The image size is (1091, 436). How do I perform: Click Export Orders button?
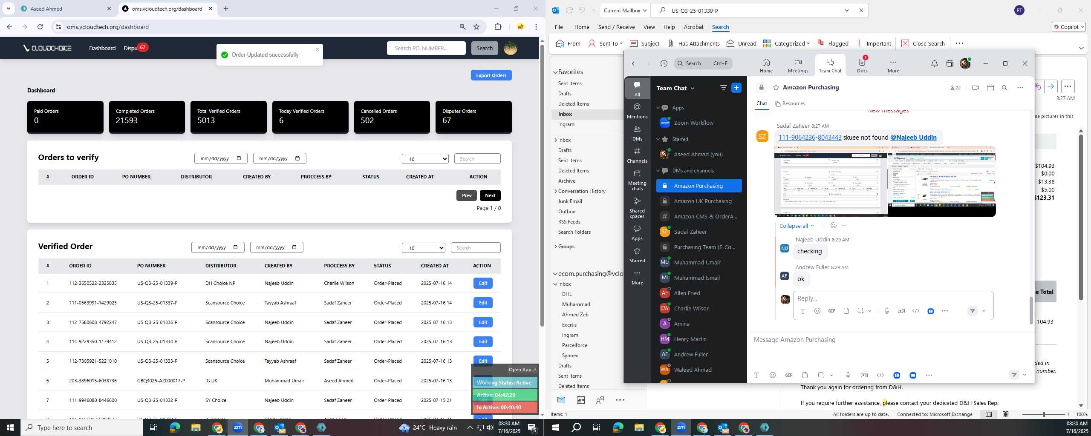coord(491,75)
